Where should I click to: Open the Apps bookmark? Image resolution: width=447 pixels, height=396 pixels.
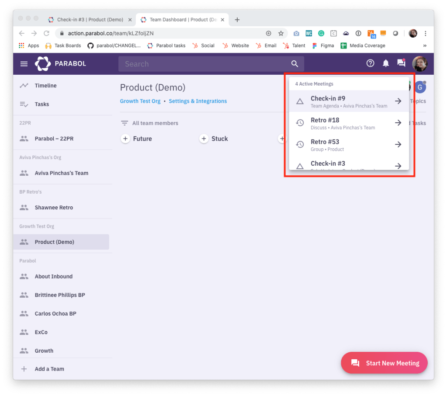29,45
